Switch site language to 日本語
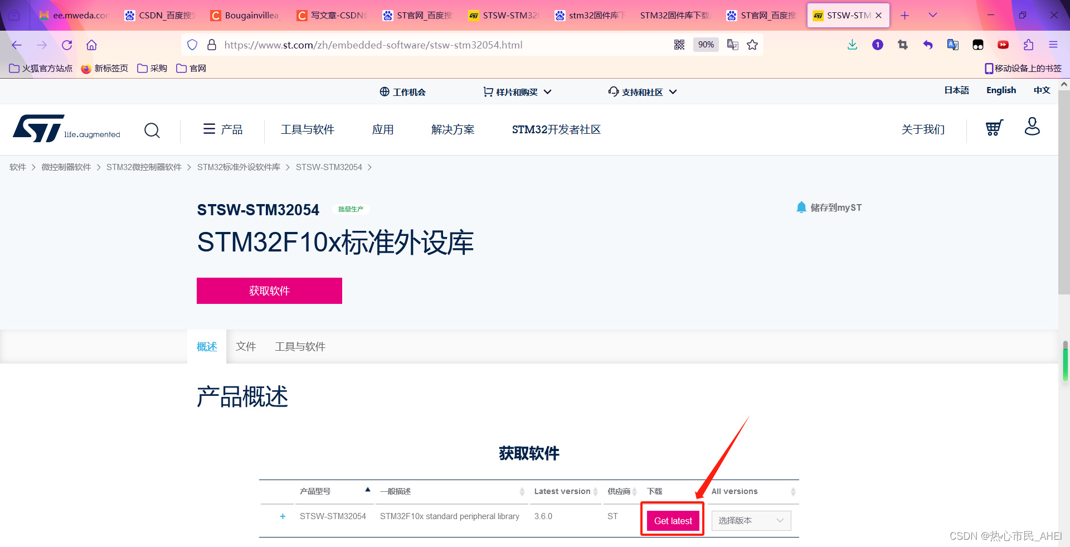1070x547 pixels. point(956,90)
